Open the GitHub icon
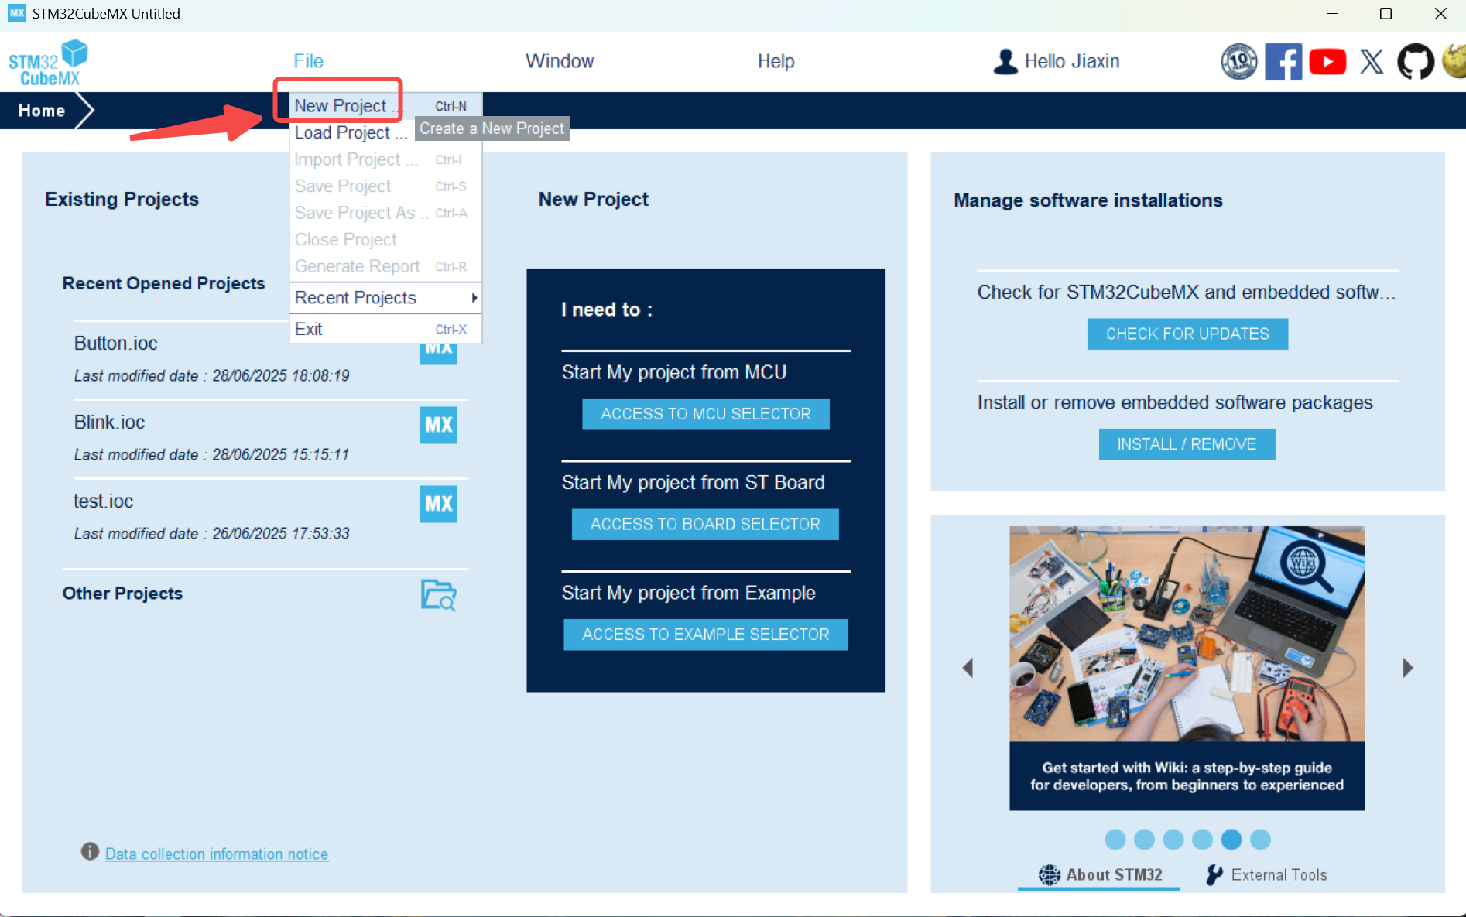 tap(1416, 61)
